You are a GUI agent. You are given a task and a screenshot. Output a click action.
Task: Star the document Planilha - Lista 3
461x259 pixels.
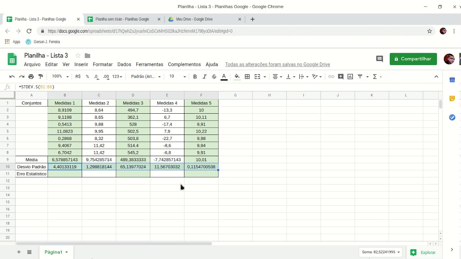78,56
